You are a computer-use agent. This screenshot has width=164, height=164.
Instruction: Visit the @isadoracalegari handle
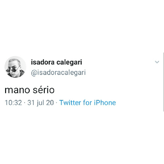point(58,73)
